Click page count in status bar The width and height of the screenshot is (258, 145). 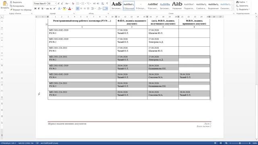[x=8, y=143]
